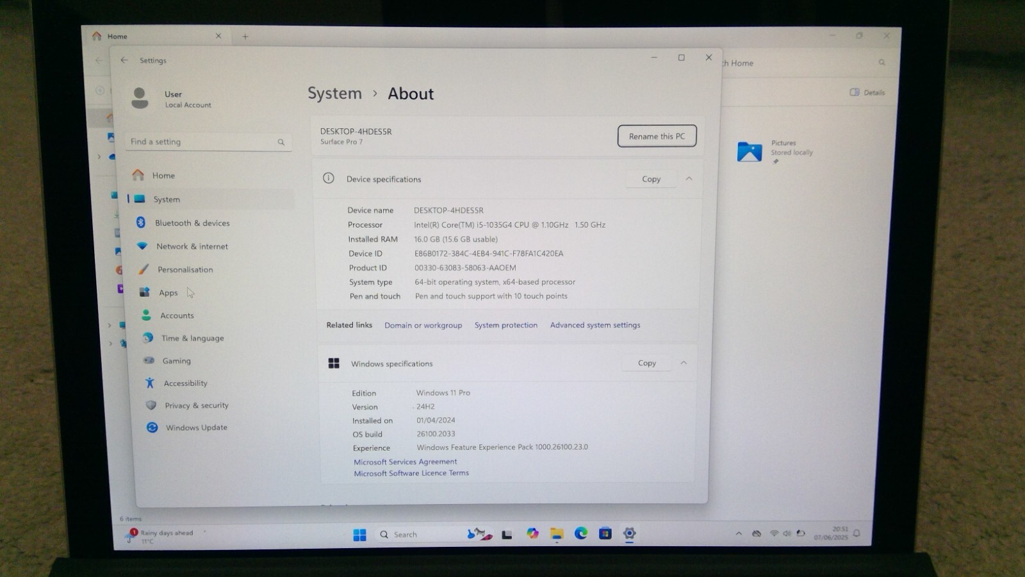This screenshot has height=577, width=1025.
Task: Copy the Device specifications
Action: [x=651, y=179]
